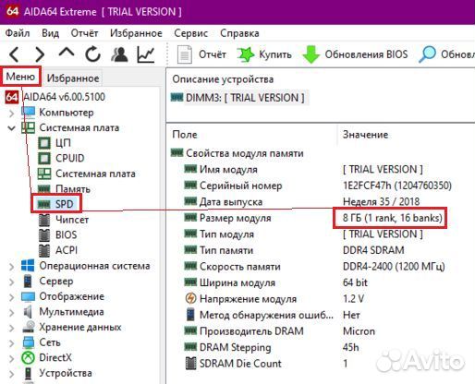Click the Windows logo icon for Операционная система
The image size is (475, 384).
point(28,266)
